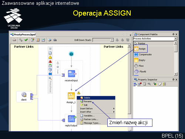This screenshot has height=139, width=185.
Task: Click the first Property Inspector find icon
Action: pos(135,85)
